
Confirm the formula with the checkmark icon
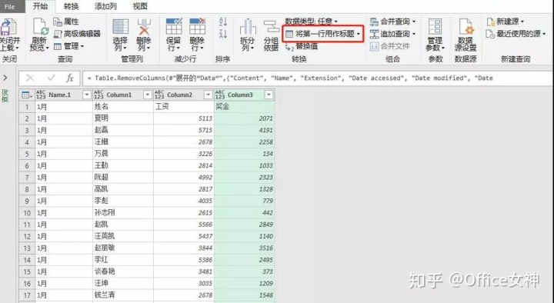(x=52, y=78)
